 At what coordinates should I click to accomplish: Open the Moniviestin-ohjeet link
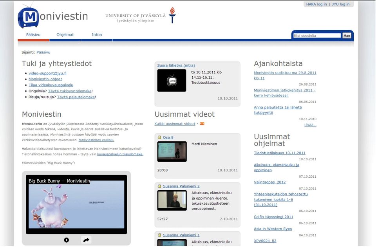(x=45, y=79)
